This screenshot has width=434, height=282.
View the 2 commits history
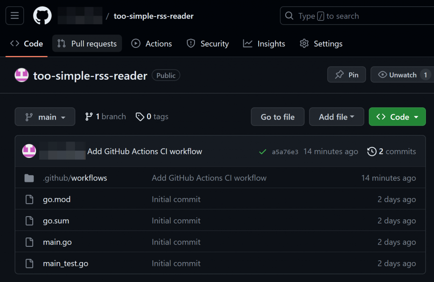392,151
